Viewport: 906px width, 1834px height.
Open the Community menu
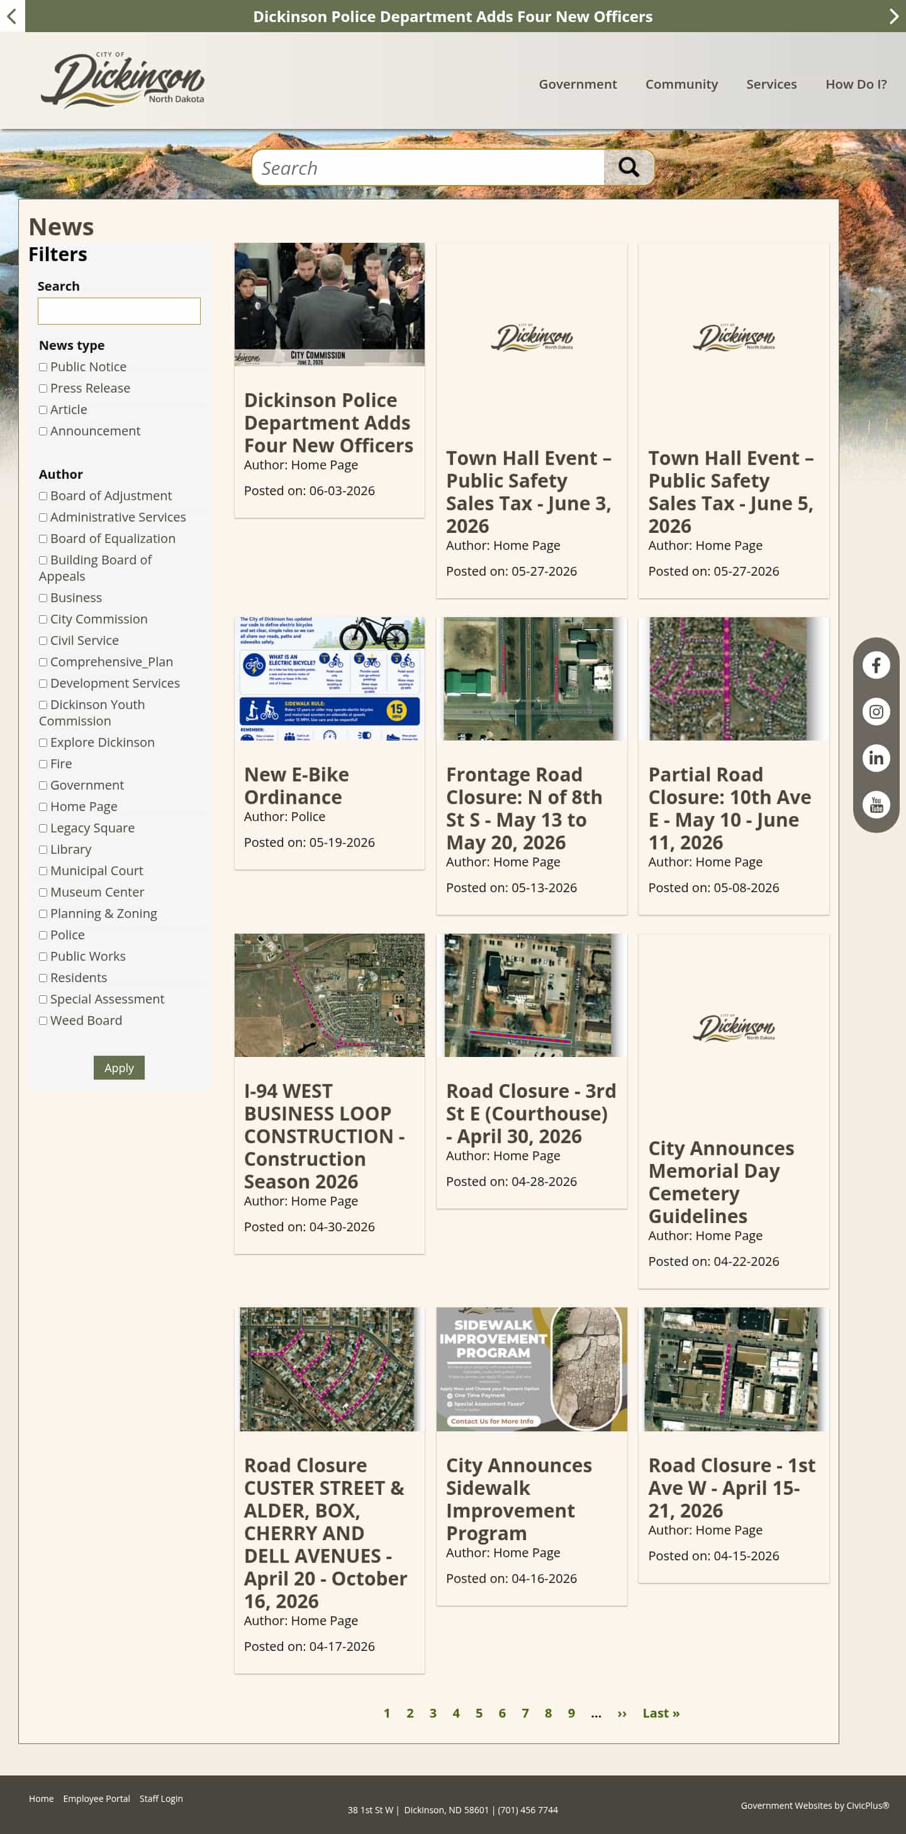coord(681,84)
